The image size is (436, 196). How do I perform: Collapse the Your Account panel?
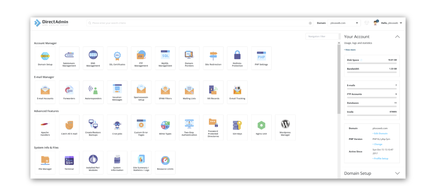(397, 36)
